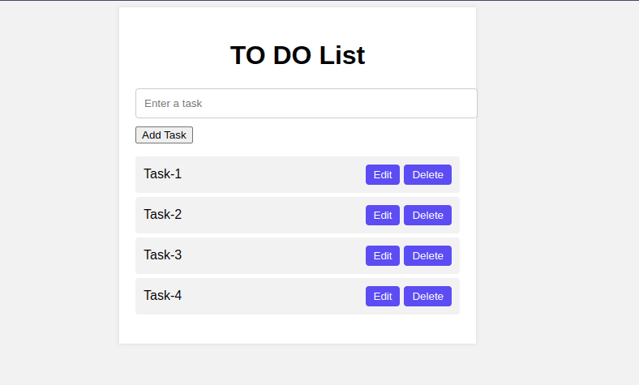Click the Task-2 text label
Screen dimensions: 639x385
click(162, 215)
